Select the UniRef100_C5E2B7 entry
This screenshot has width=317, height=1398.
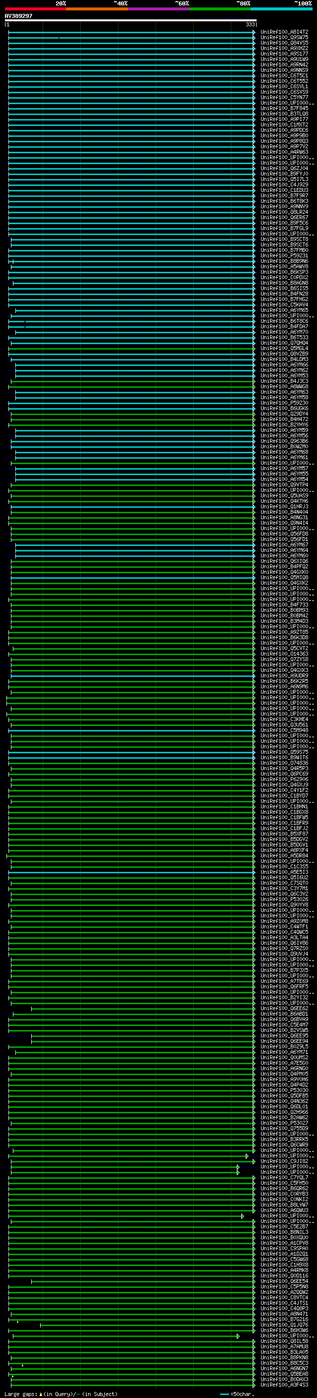(284, 1226)
